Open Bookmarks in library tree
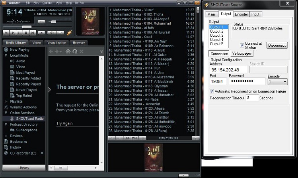 [x=18, y=142]
